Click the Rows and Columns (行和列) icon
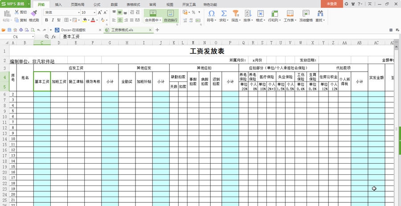 (274, 13)
